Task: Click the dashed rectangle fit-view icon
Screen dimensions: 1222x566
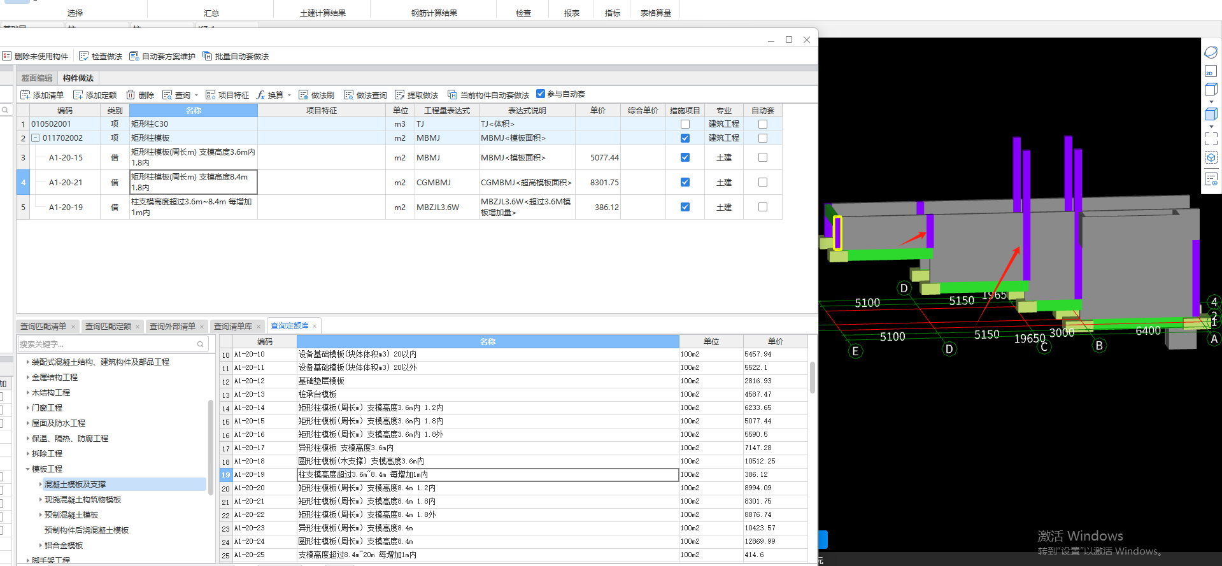Action: pyautogui.click(x=1211, y=138)
